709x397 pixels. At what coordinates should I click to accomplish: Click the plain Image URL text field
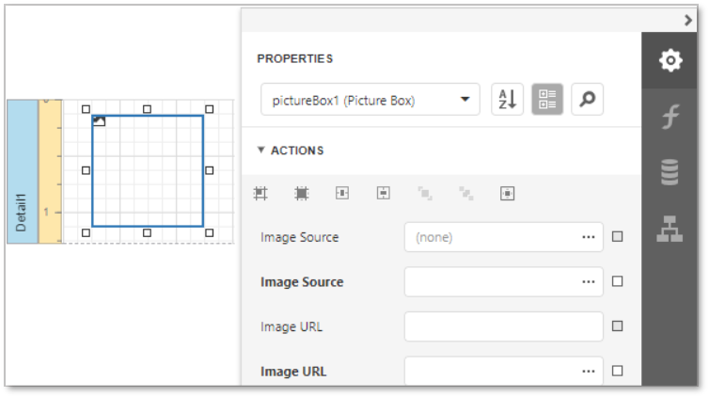[503, 326]
